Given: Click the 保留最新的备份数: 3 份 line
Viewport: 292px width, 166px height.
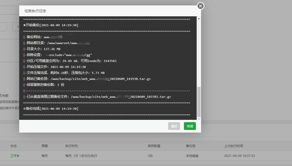Looking at the screenshot, I should [44, 85].
